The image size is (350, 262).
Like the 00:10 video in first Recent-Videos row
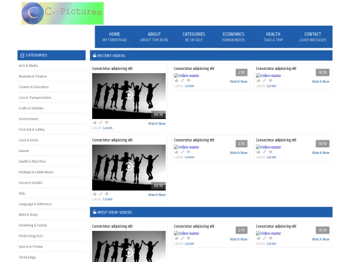coord(95,122)
